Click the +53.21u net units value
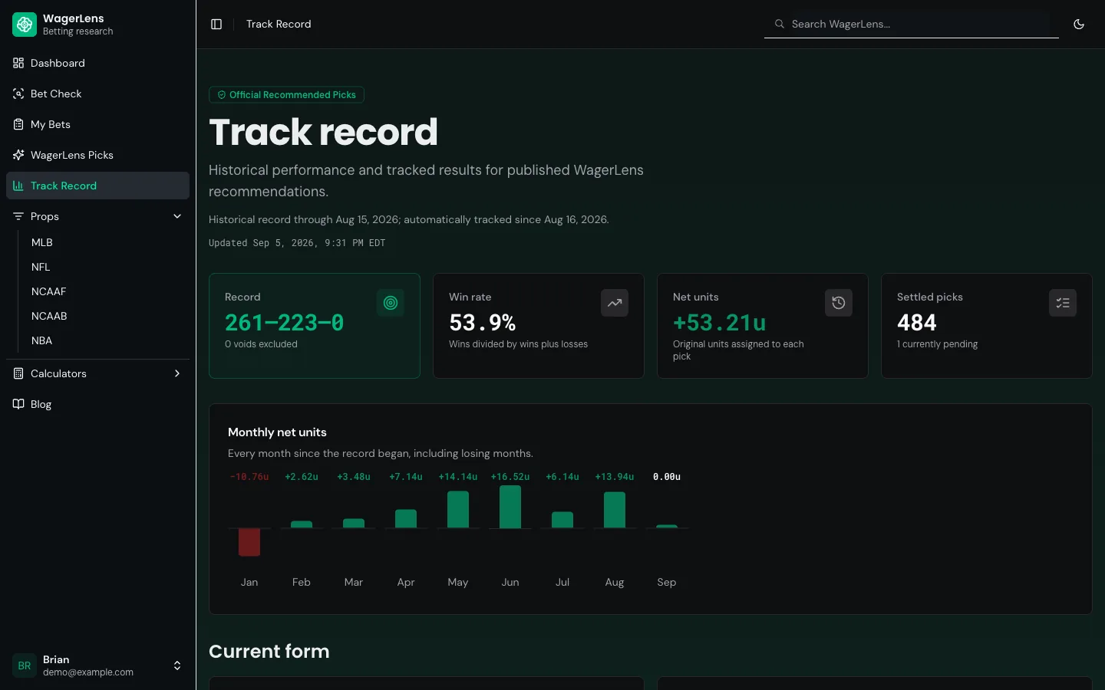 point(720,323)
